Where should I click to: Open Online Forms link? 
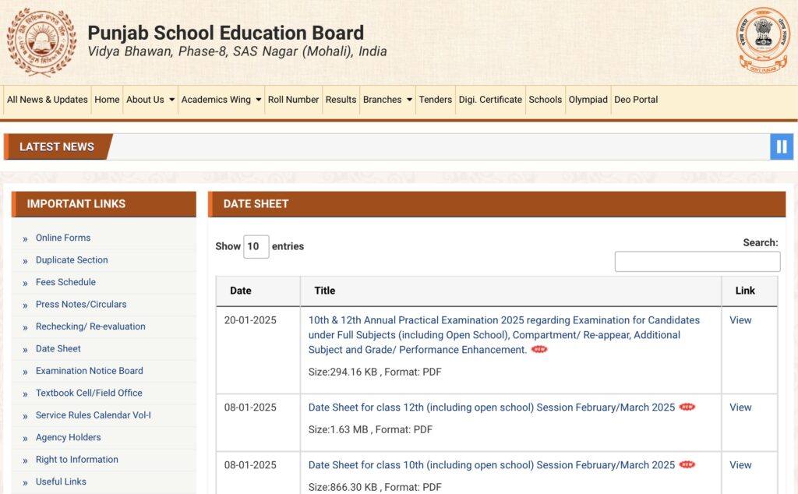[63, 238]
